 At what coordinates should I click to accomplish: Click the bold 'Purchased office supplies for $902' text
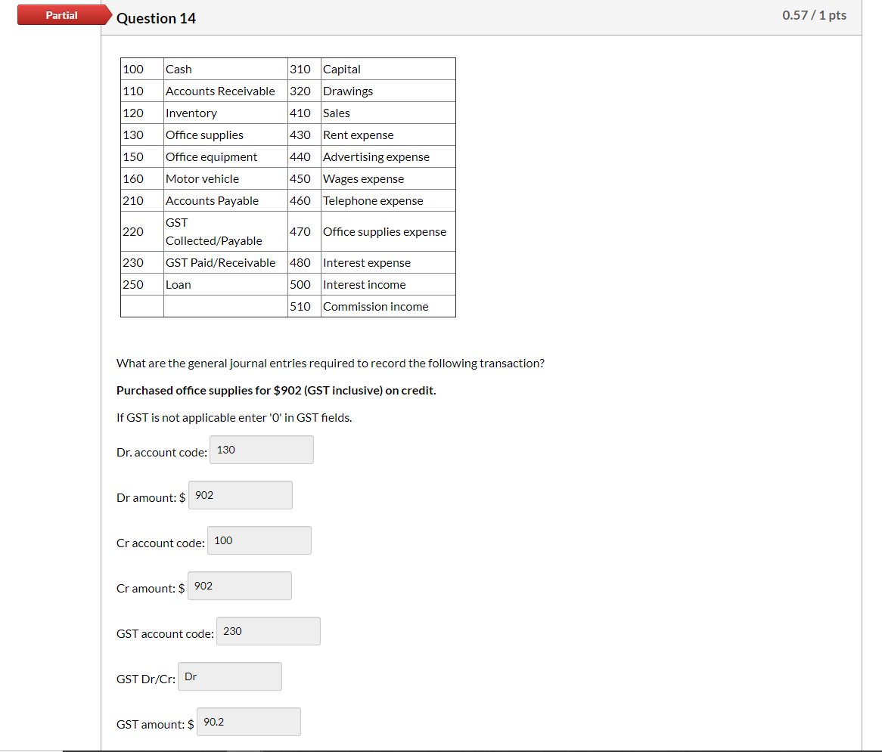pyautogui.click(x=276, y=391)
